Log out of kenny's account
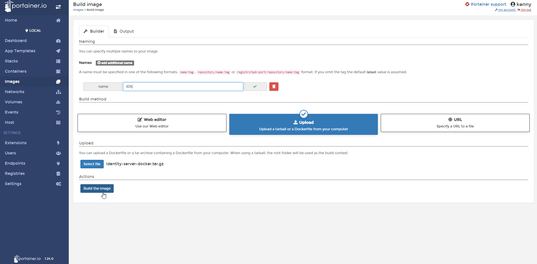 coord(524,9)
